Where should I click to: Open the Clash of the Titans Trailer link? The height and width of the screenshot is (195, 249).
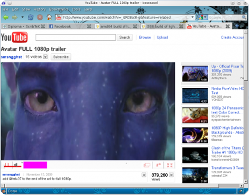click(x=227, y=150)
